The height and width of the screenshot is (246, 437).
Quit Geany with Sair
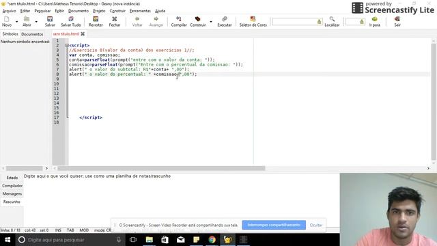click(397, 21)
